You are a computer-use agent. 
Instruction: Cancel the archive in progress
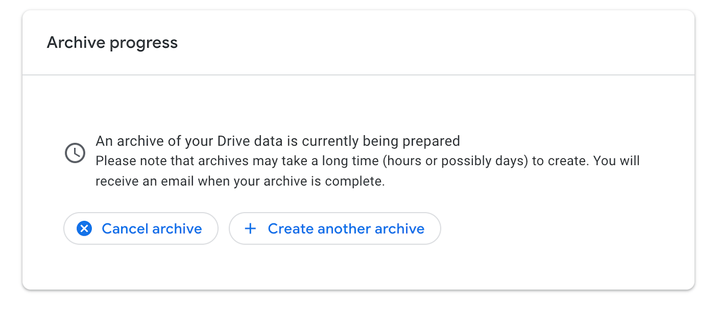point(141,229)
